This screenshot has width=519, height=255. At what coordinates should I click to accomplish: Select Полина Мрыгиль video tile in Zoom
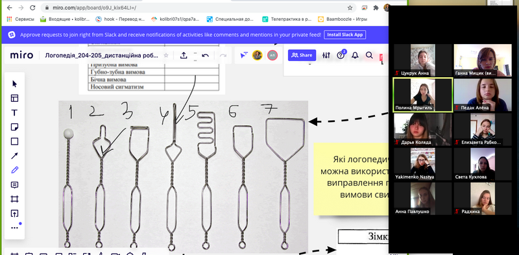click(423, 95)
